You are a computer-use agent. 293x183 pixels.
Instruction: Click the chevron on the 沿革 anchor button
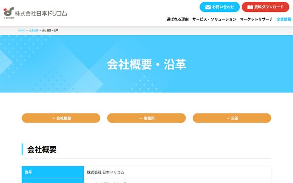tap(228, 118)
